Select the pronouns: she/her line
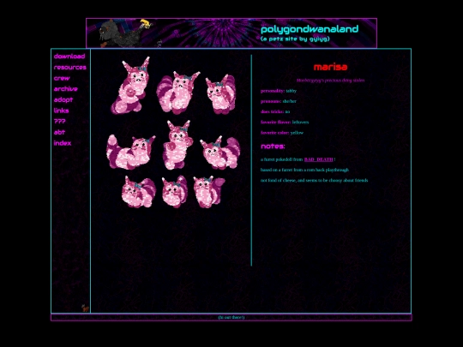The image size is (463, 347). coord(278,101)
